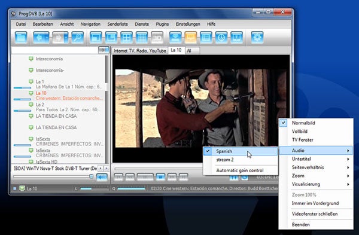Click the blue stop button
The image size is (359, 235).
coord(160,177)
